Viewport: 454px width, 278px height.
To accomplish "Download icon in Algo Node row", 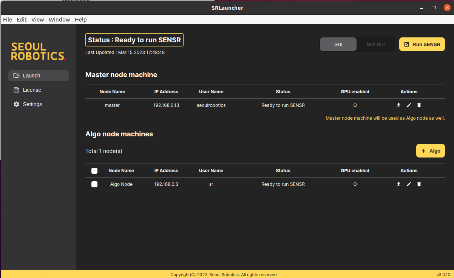I will pos(398,184).
